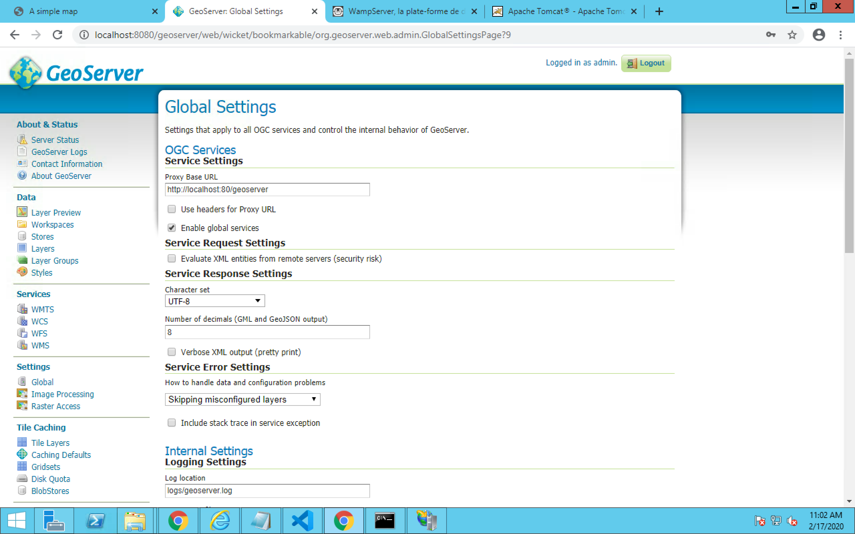Open Caching Defaults via its globe icon
Screen dimensions: 855x534
pos(22,455)
